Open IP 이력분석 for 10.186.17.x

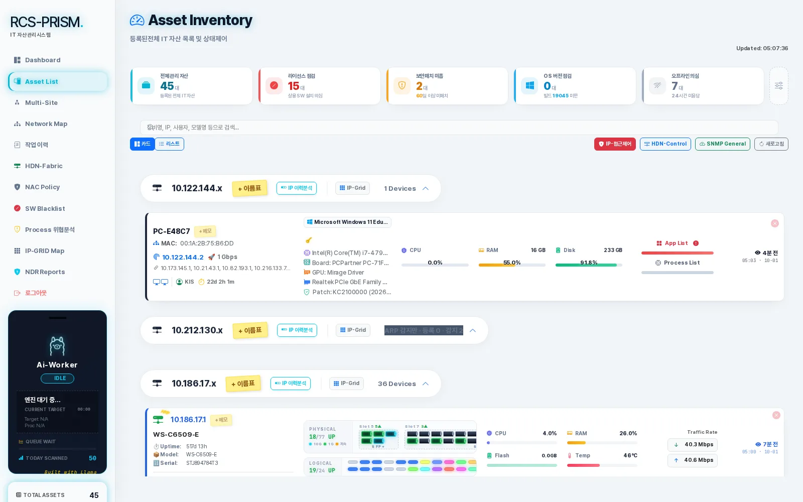click(291, 384)
